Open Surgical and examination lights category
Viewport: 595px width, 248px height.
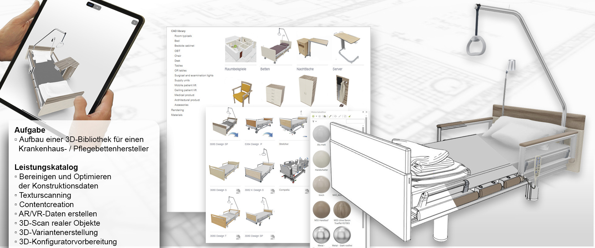(194, 75)
